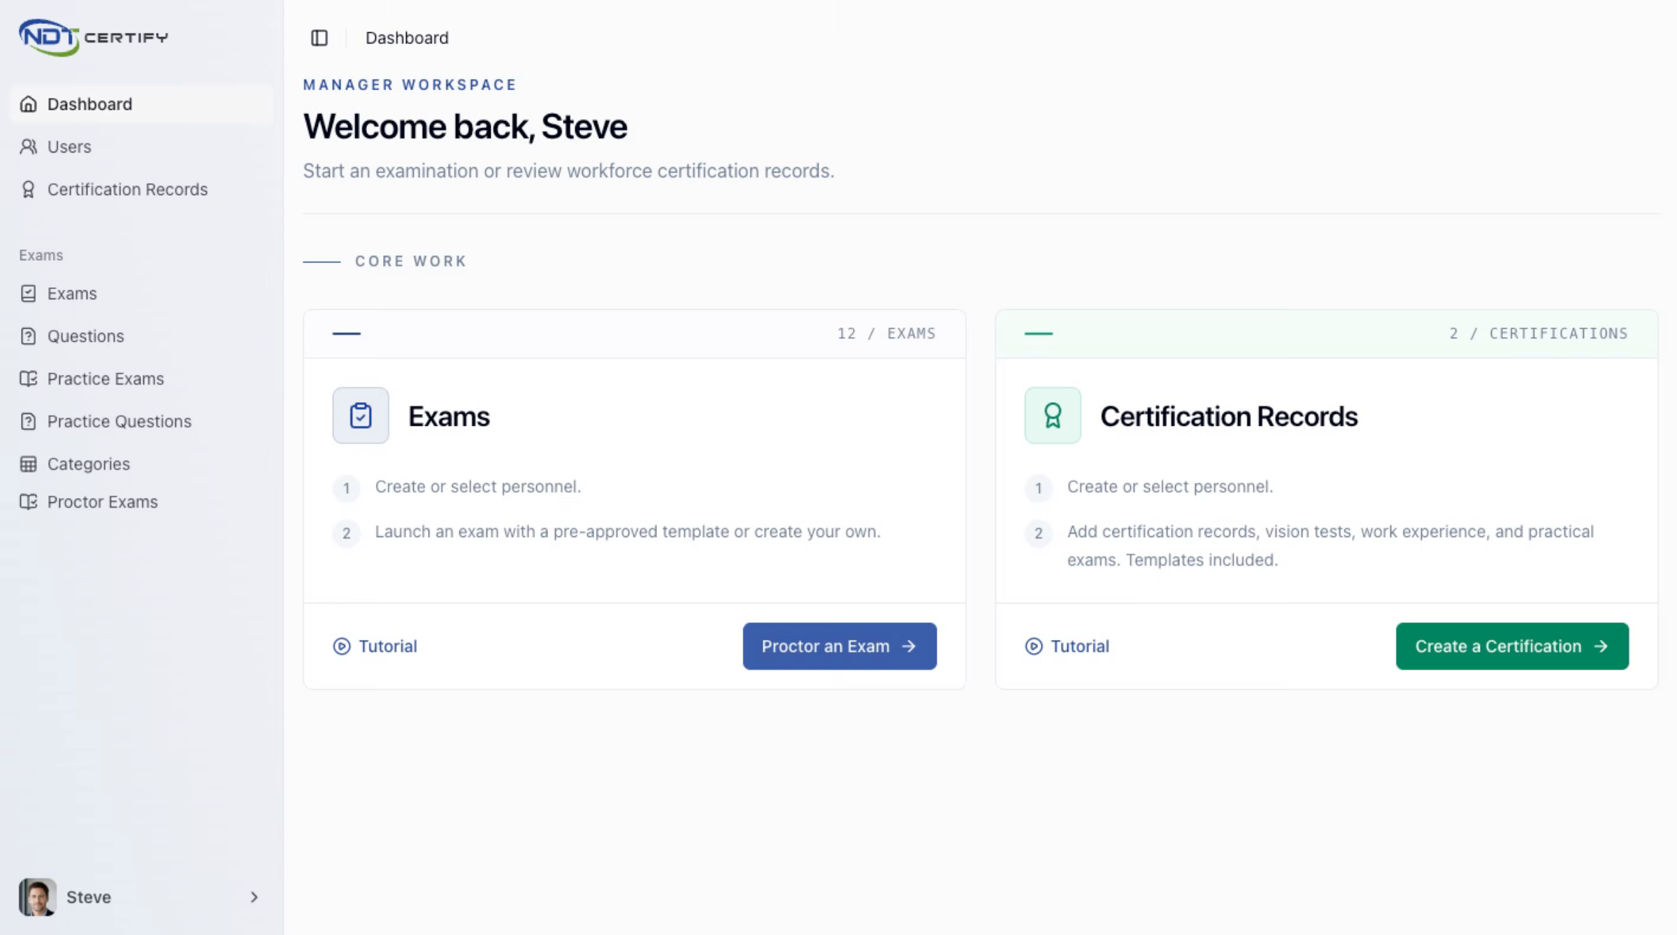This screenshot has height=935, width=1677.
Task: Click the Questions icon in sidebar
Action: (x=28, y=336)
